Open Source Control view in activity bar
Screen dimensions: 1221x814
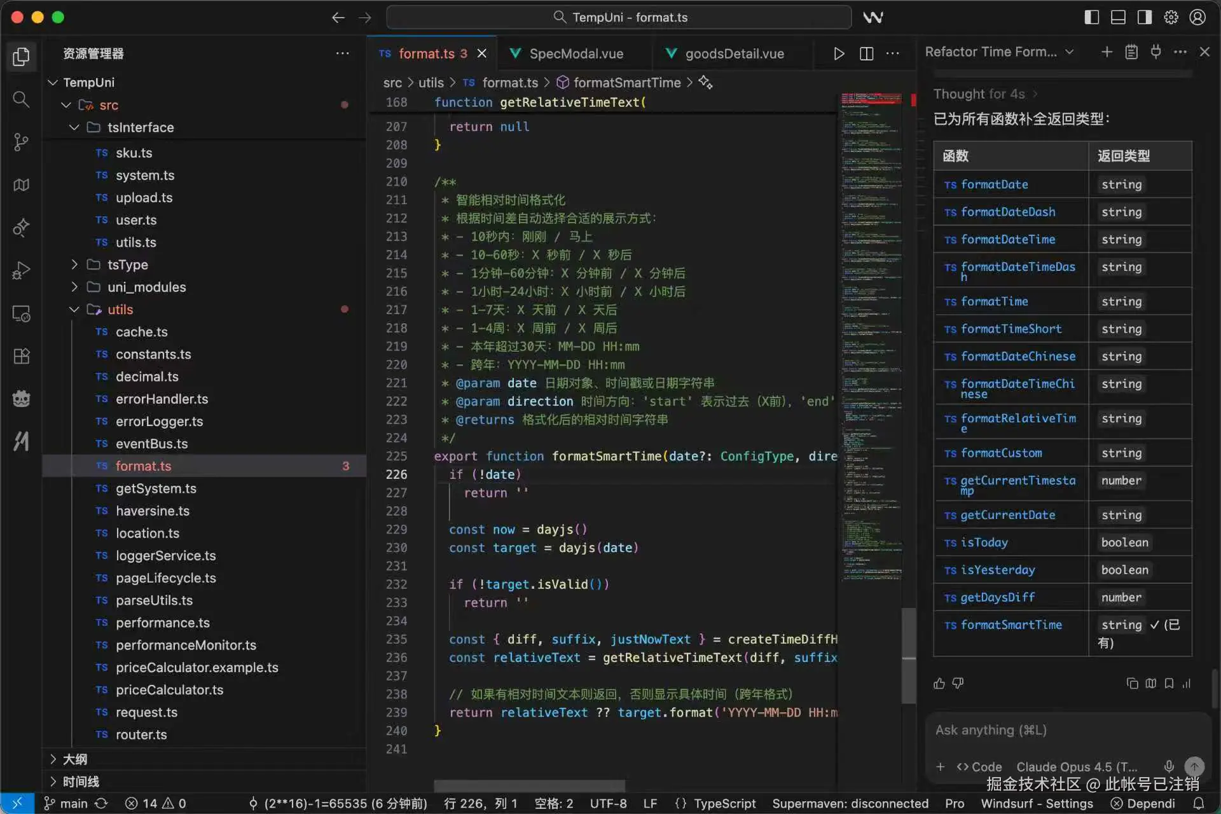21,142
